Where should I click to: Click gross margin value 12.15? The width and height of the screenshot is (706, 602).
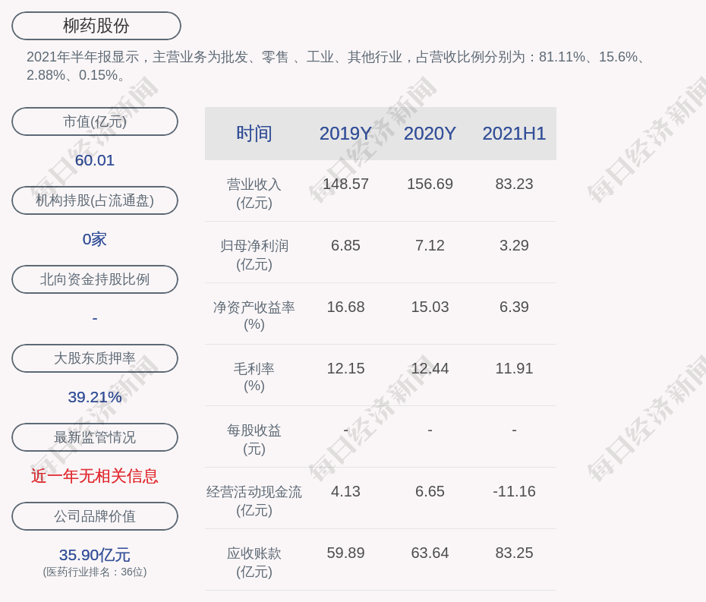(x=345, y=369)
